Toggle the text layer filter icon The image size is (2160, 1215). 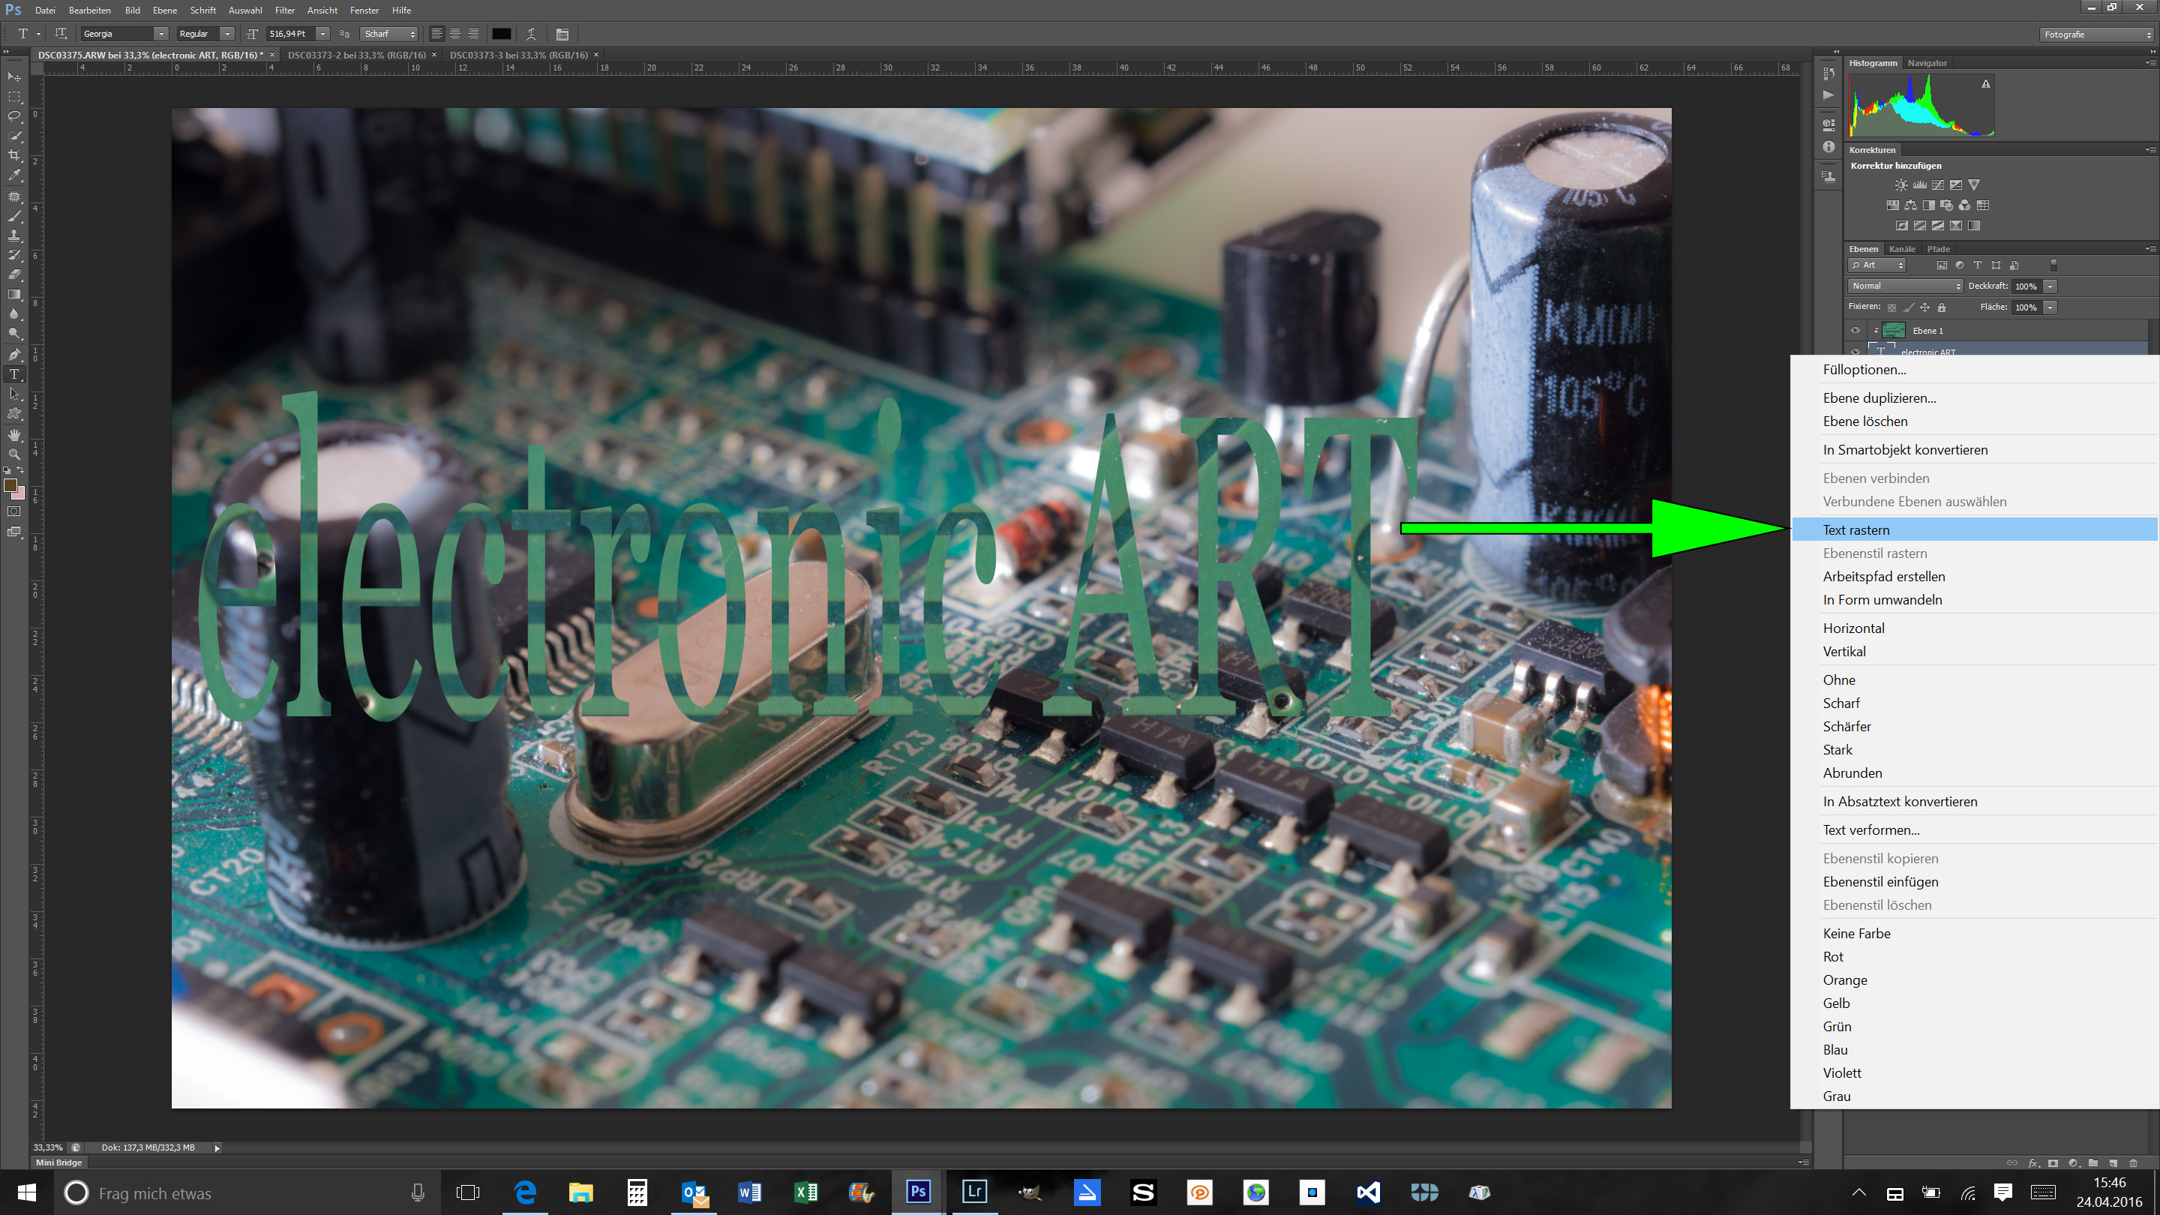click(x=1977, y=265)
